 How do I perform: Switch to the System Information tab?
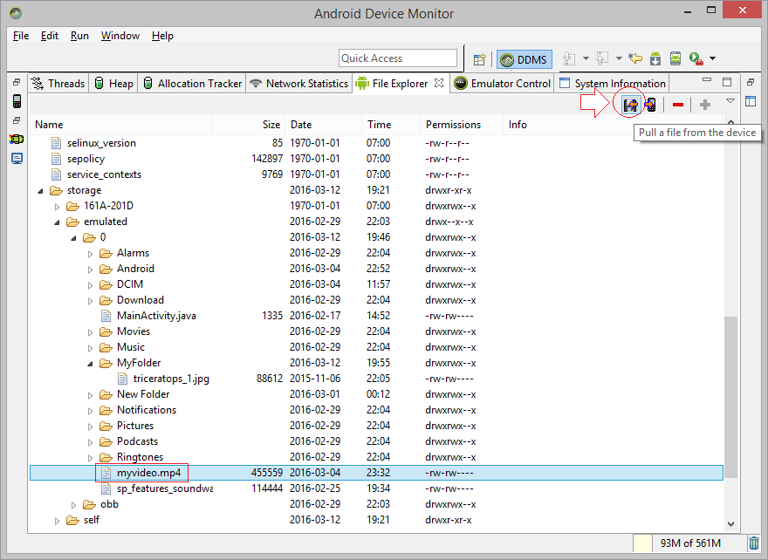point(613,83)
